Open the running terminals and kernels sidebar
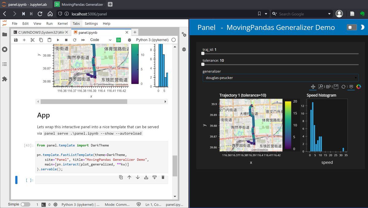This screenshot has height=208, width=368. (5, 49)
